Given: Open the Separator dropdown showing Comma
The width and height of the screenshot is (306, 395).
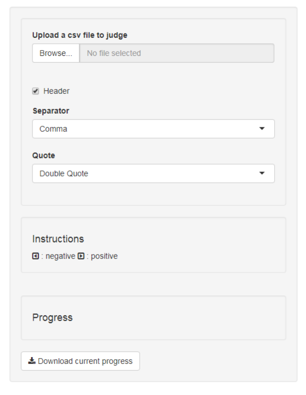Looking at the screenshot, I should coord(145,129).
